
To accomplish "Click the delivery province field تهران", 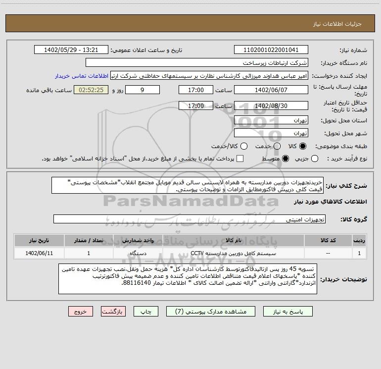I will click(x=271, y=120).
